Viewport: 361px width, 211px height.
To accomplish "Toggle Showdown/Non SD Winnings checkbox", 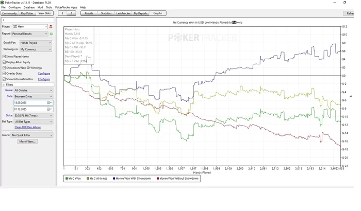I will [x=4, y=68].
